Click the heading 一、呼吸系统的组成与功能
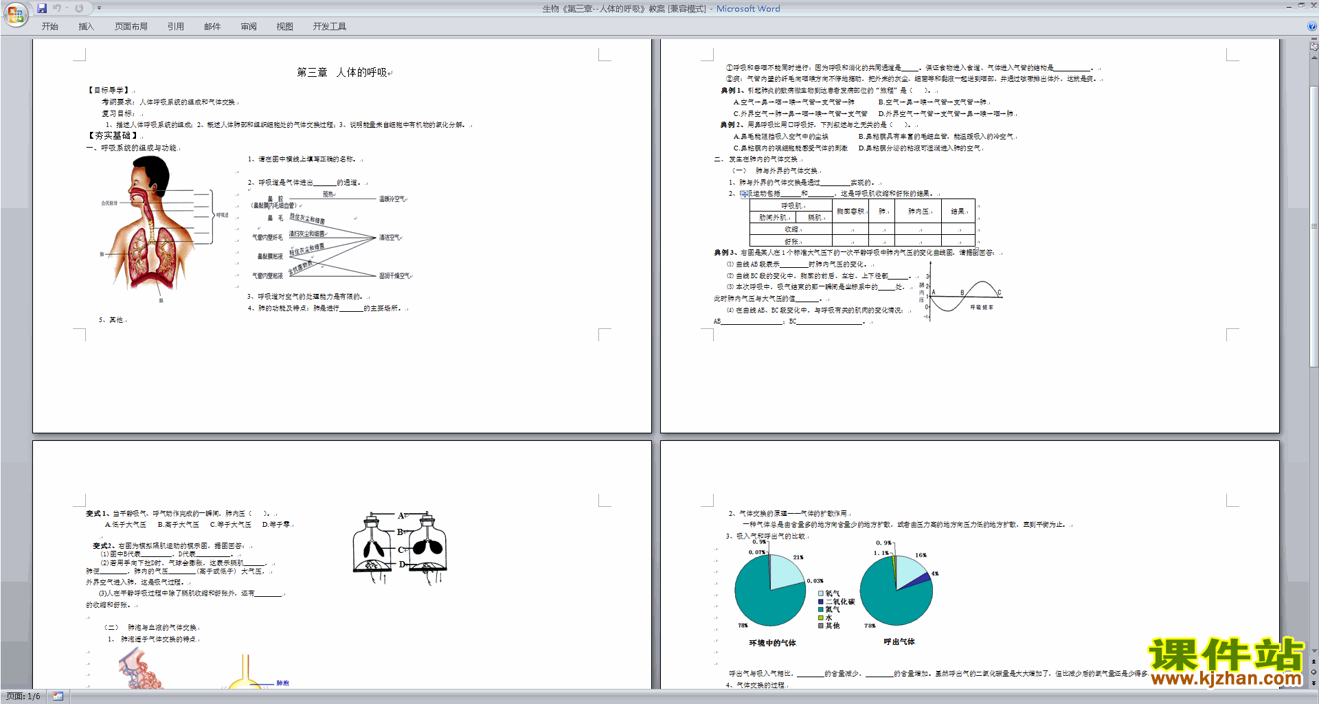The height and width of the screenshot is (704, 1319). tap(133, 148)
